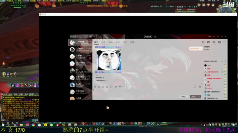This screenshot has height=133, width=238.
Task: Click in the message input field
Action: [x=147, y=92]
